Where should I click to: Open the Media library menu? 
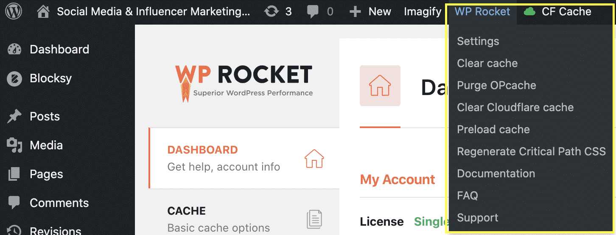point(46,145)
